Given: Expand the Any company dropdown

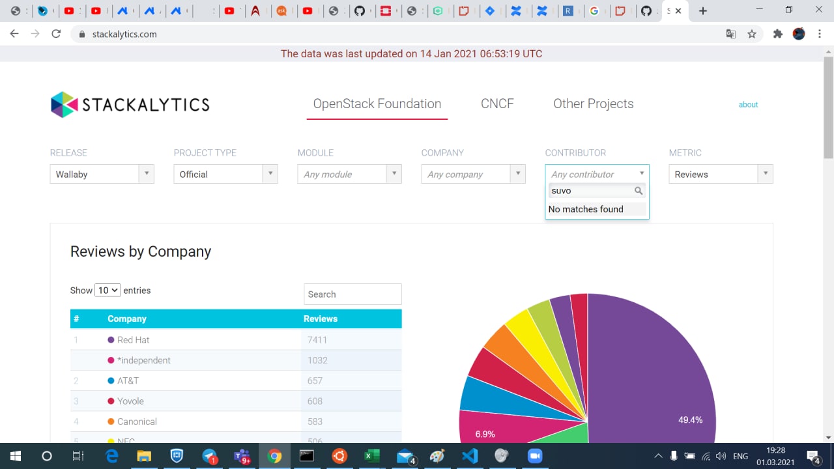Looking at the screenshot, I should point(473,174).
